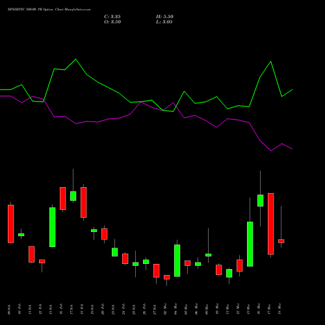Select the close value C: 3.35
This screenshot has width=325, height=325.
112,17
